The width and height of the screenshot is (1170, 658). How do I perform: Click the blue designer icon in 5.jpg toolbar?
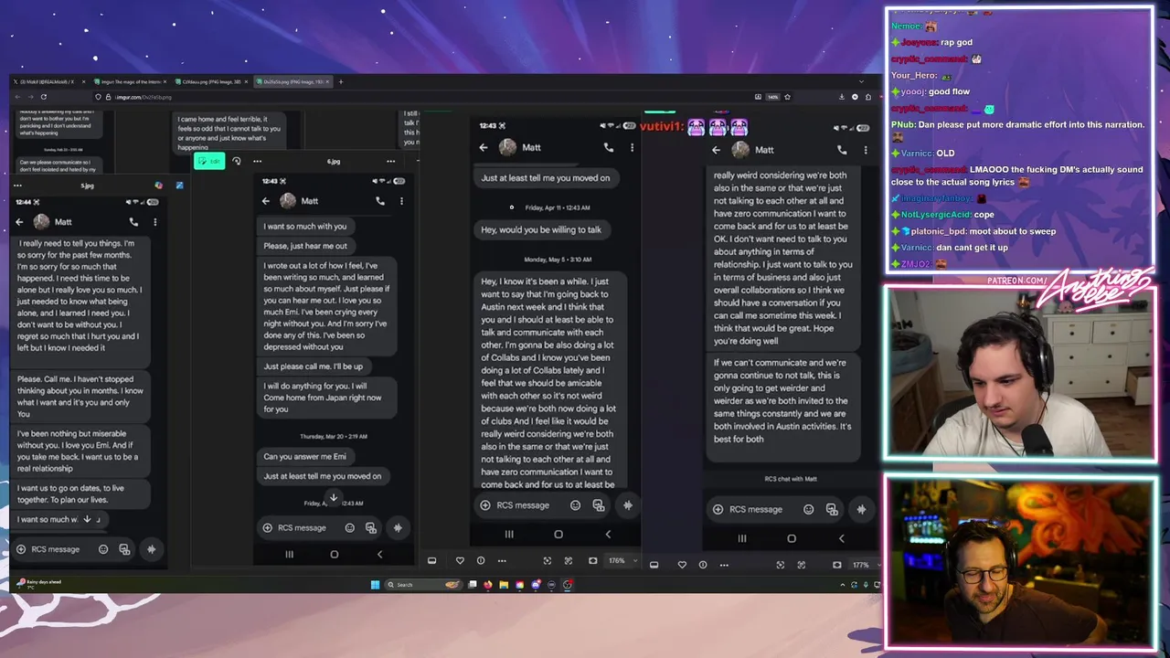[x=179, y=186]
